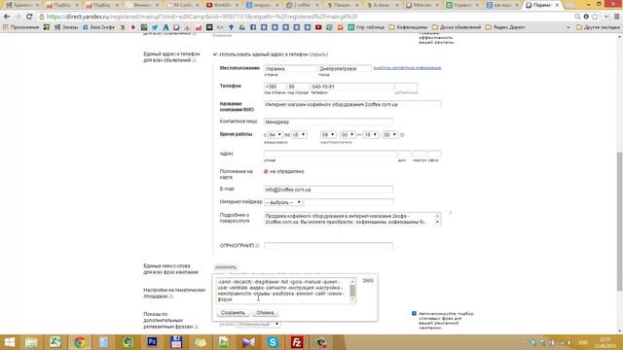
Task: Open the Twitter bookmark icon
Action: click(155, 27)
